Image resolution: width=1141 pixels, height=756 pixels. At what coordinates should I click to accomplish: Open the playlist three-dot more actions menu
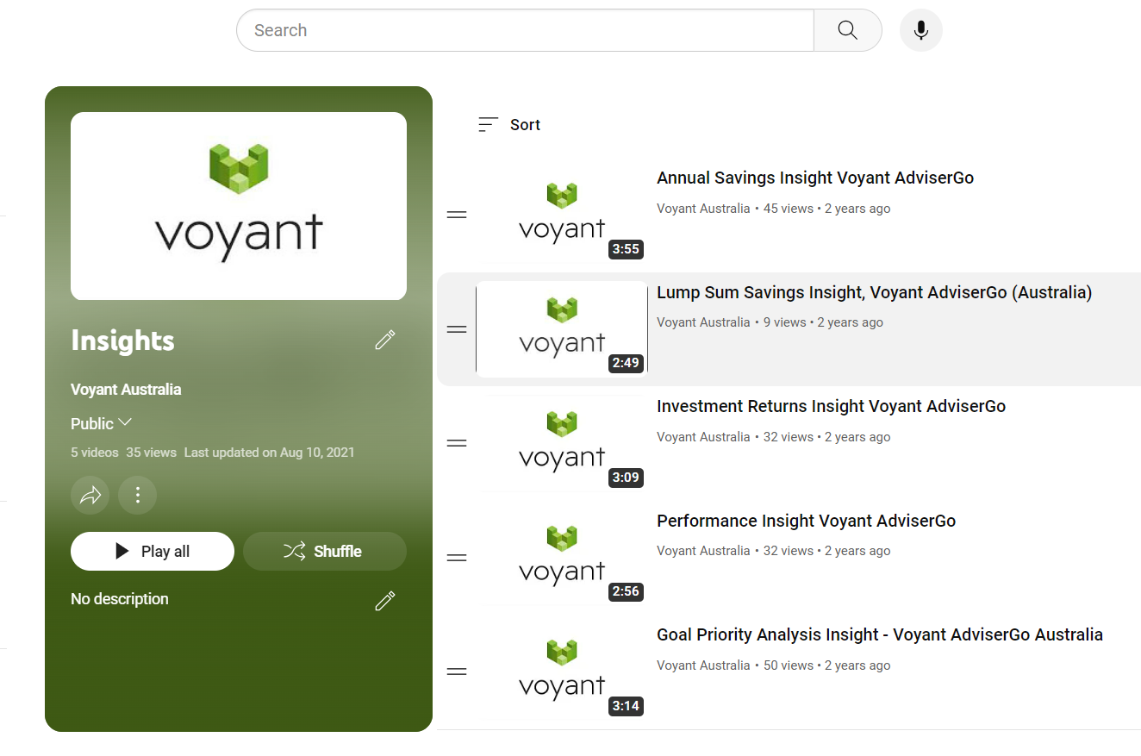pyautogui.click(x=137, y=495)
